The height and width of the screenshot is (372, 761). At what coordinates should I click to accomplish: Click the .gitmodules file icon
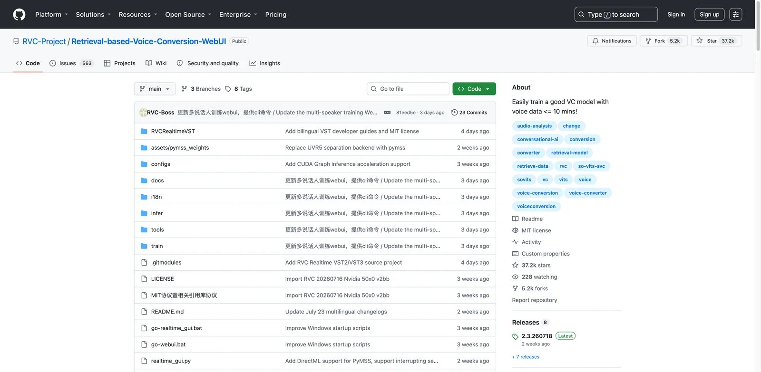144,262
